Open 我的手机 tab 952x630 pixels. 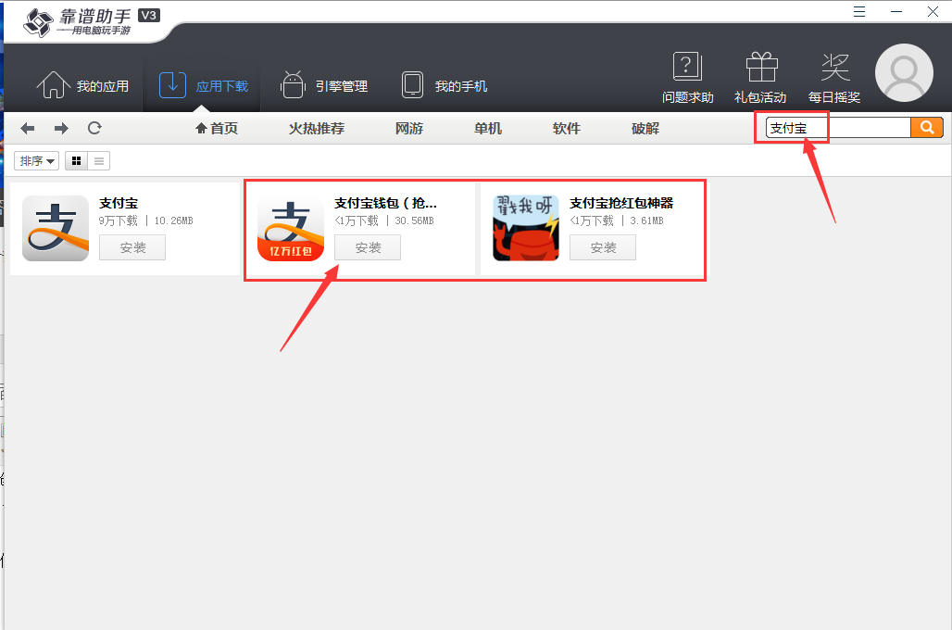[445, 85]
